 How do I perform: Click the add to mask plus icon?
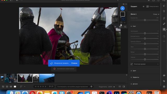coord(121,23)
